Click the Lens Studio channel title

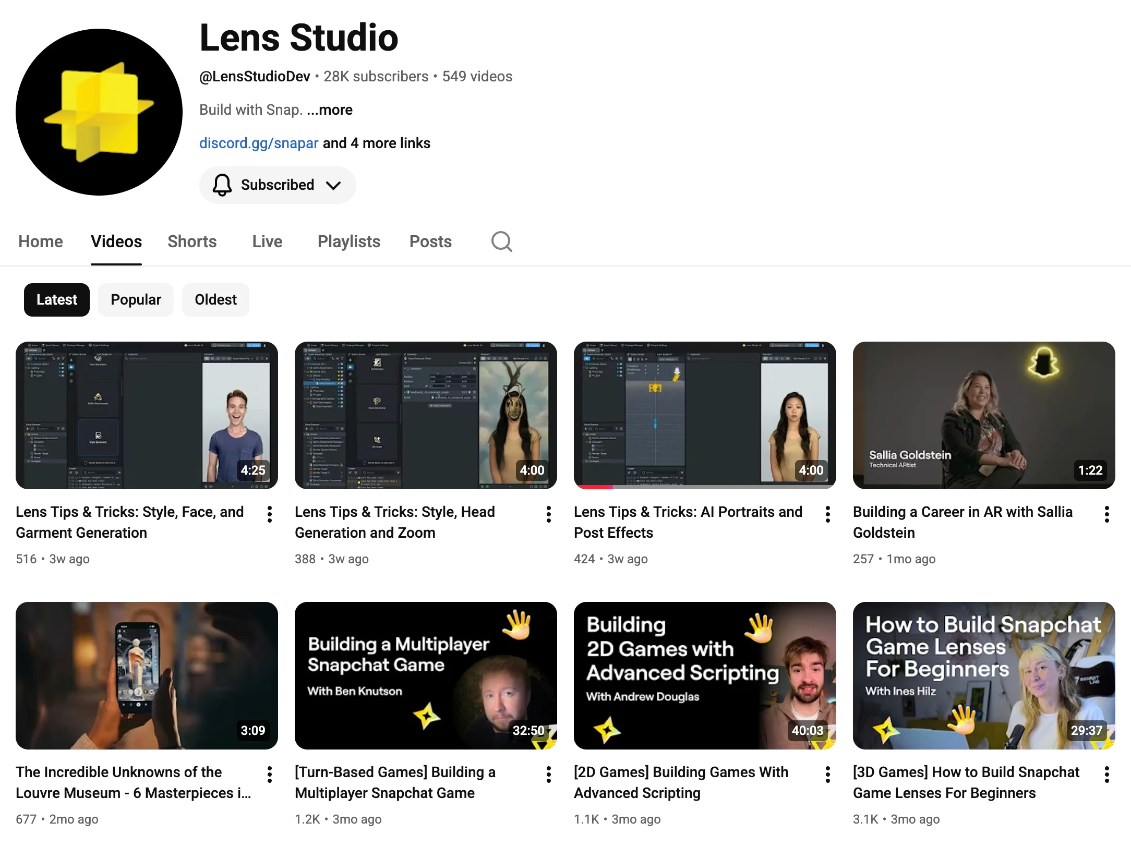pyautogui.click(x=299, y=38)
